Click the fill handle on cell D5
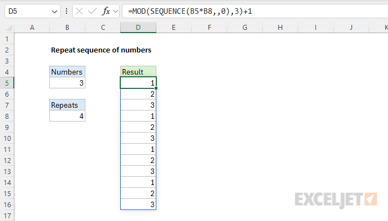This screenshot has height=221, width=388. click(156, 88)
